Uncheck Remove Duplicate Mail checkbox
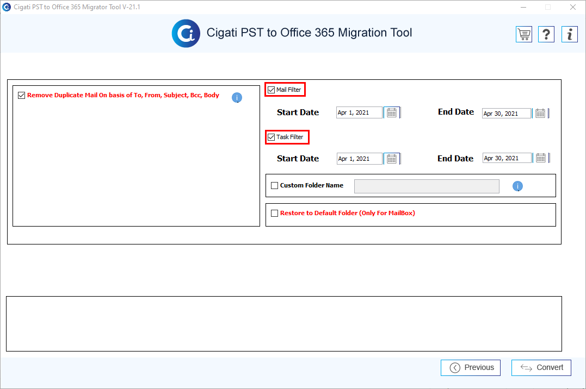This screenshot has width=586, height=389. pyautogui.click(x=22, y=95)
